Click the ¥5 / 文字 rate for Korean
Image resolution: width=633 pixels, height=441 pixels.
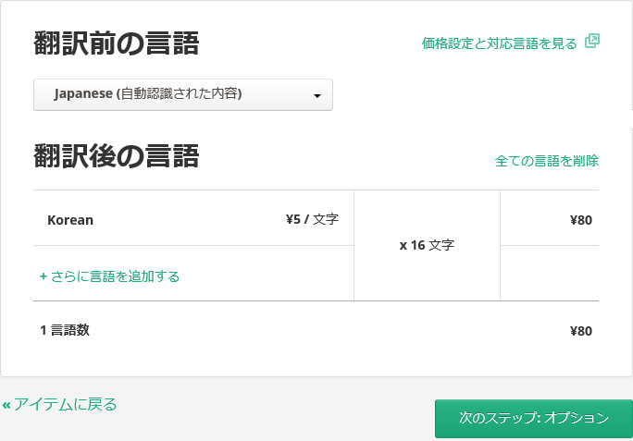[312, 220]
